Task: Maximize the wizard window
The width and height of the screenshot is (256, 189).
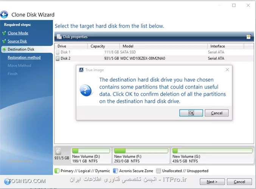Action: pyautogui.click(x=234, y=5)
